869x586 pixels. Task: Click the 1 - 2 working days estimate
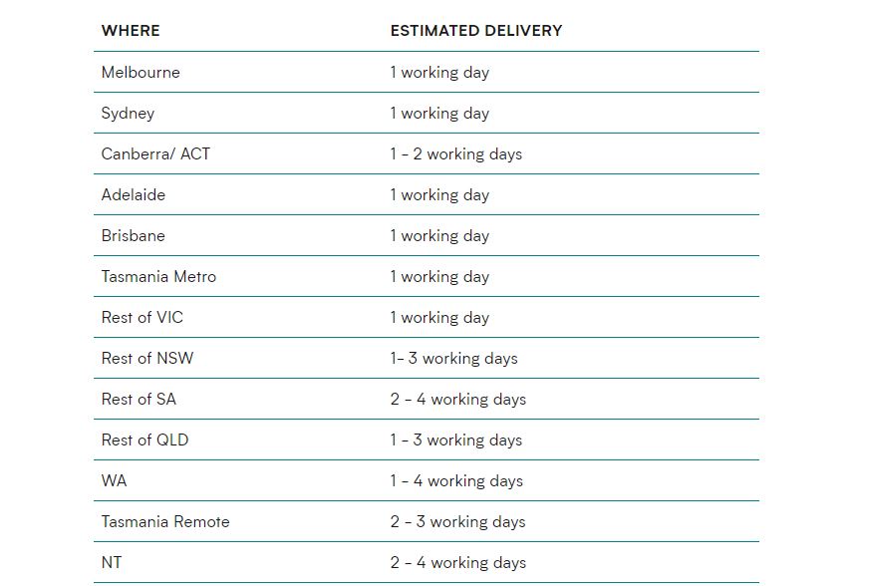[456, 154]
